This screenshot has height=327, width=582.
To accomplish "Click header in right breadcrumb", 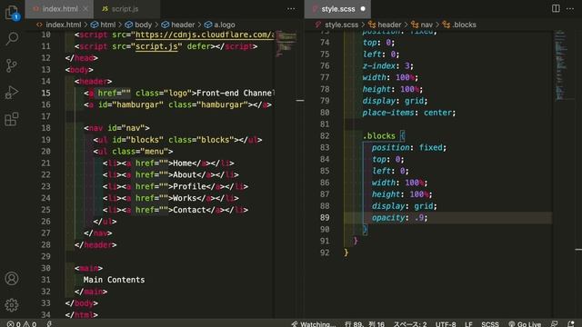I will [385, 25].
